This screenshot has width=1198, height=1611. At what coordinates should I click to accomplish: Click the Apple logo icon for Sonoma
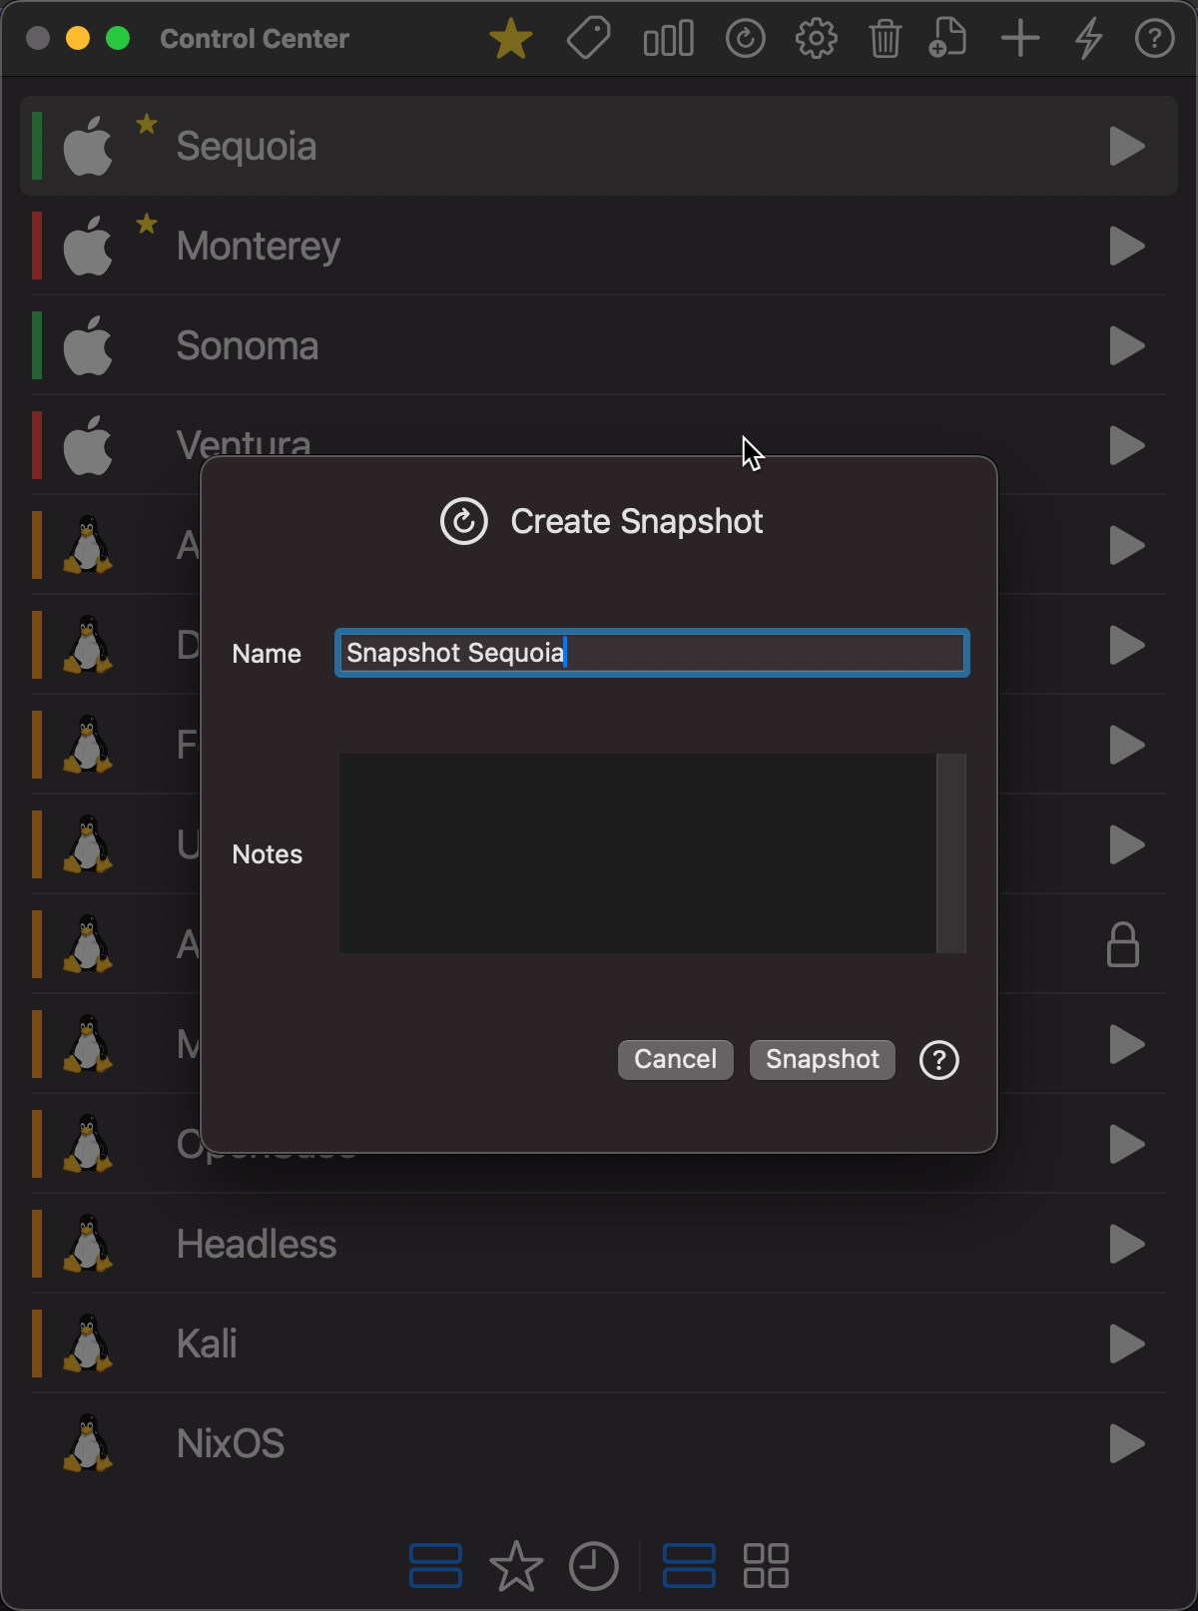(x=88, y=345)
